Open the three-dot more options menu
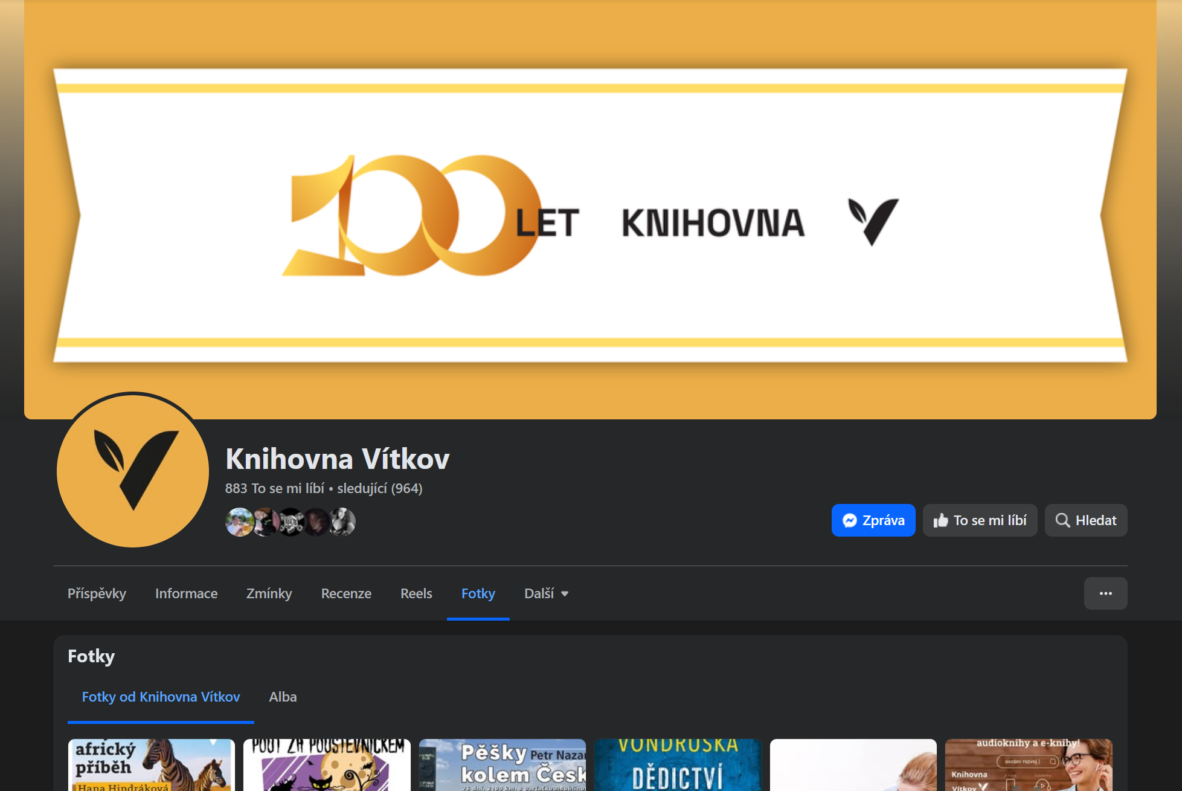The height and width of the screenshot is (791, 1182). coord(1105,593)
